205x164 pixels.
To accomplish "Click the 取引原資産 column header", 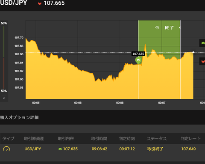I will pyautogui.click(x=34, y=138).
